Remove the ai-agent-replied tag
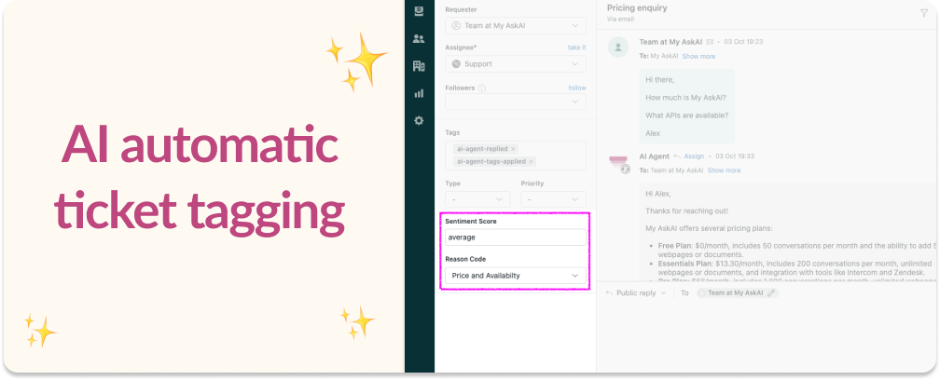 point(513,149)
